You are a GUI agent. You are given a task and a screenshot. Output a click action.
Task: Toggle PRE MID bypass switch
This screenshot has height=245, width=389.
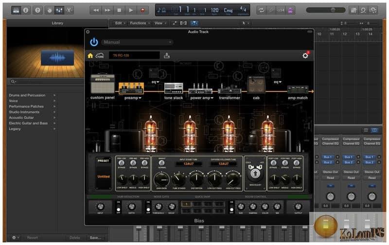pyautogui.click(x=133, y=163)
